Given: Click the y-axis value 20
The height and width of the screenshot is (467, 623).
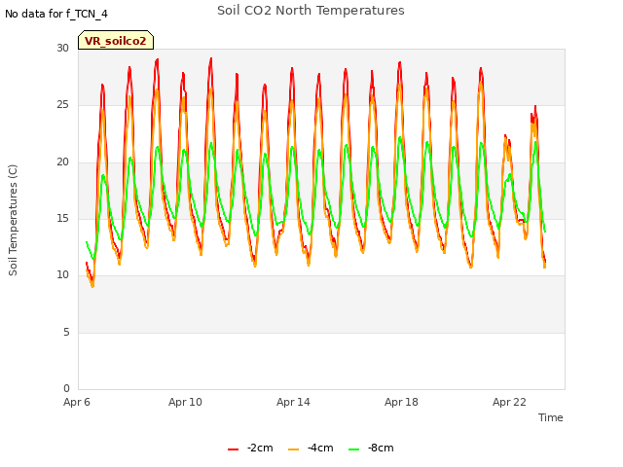Looking at the screenshot, I should [62, 162].
